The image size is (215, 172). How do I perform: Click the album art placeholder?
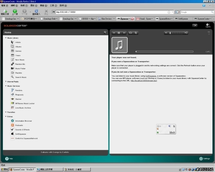[120, 45]
